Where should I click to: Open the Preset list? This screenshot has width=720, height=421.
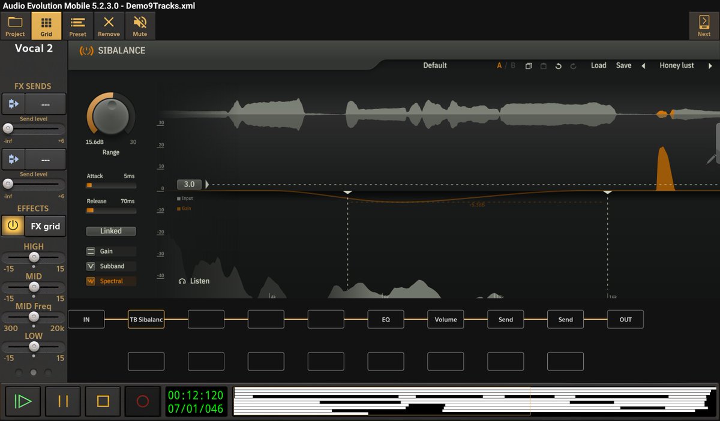tap(77, 26)
